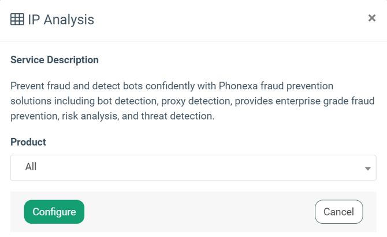Dismiss the modal using the header X icon

click(372, 18)
